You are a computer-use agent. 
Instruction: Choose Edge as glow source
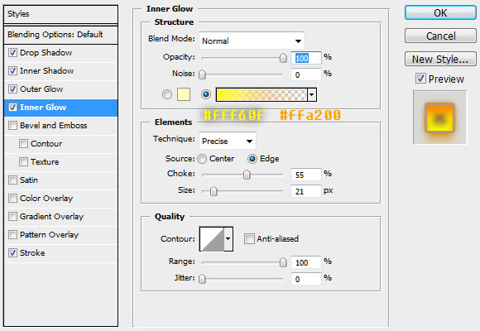pyautogui.click(x=252, y=159)
